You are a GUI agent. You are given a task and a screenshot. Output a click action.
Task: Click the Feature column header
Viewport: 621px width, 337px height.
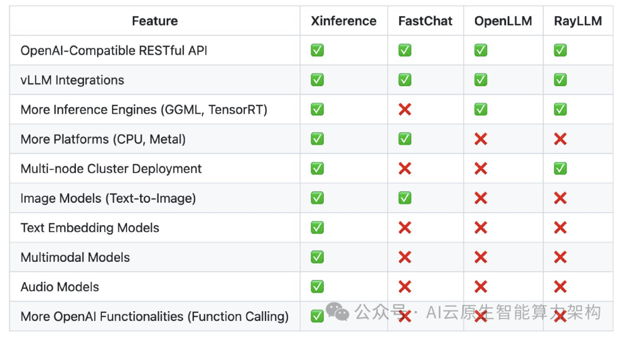coord(155,21)
